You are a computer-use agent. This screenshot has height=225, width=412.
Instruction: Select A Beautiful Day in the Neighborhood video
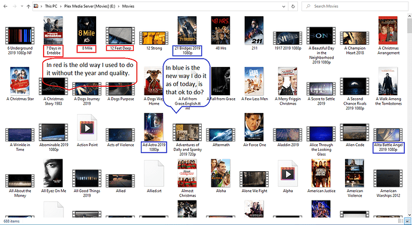(321, 35)
